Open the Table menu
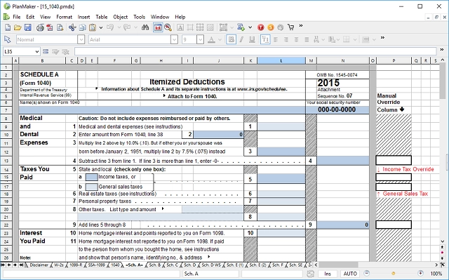 click(x=101, y=17)
